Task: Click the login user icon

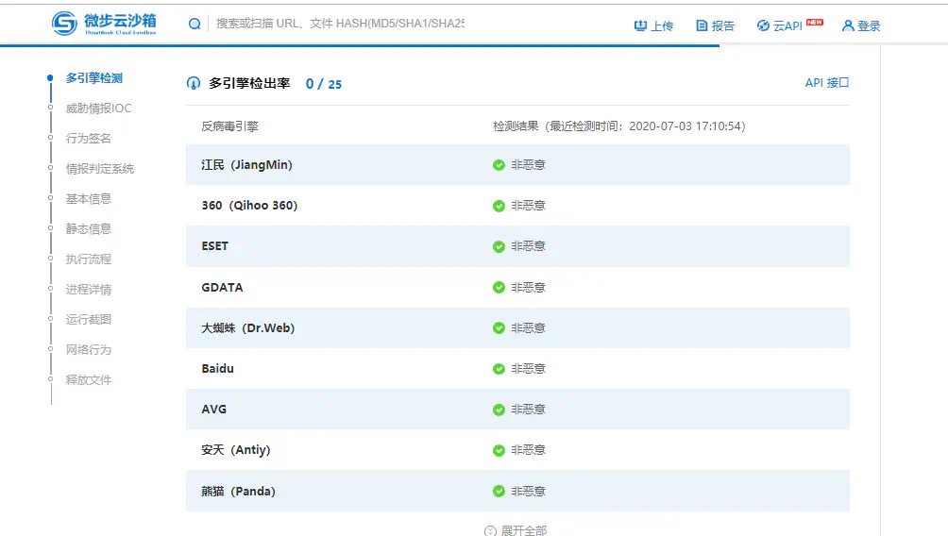Action: click(x=848, y=25)
